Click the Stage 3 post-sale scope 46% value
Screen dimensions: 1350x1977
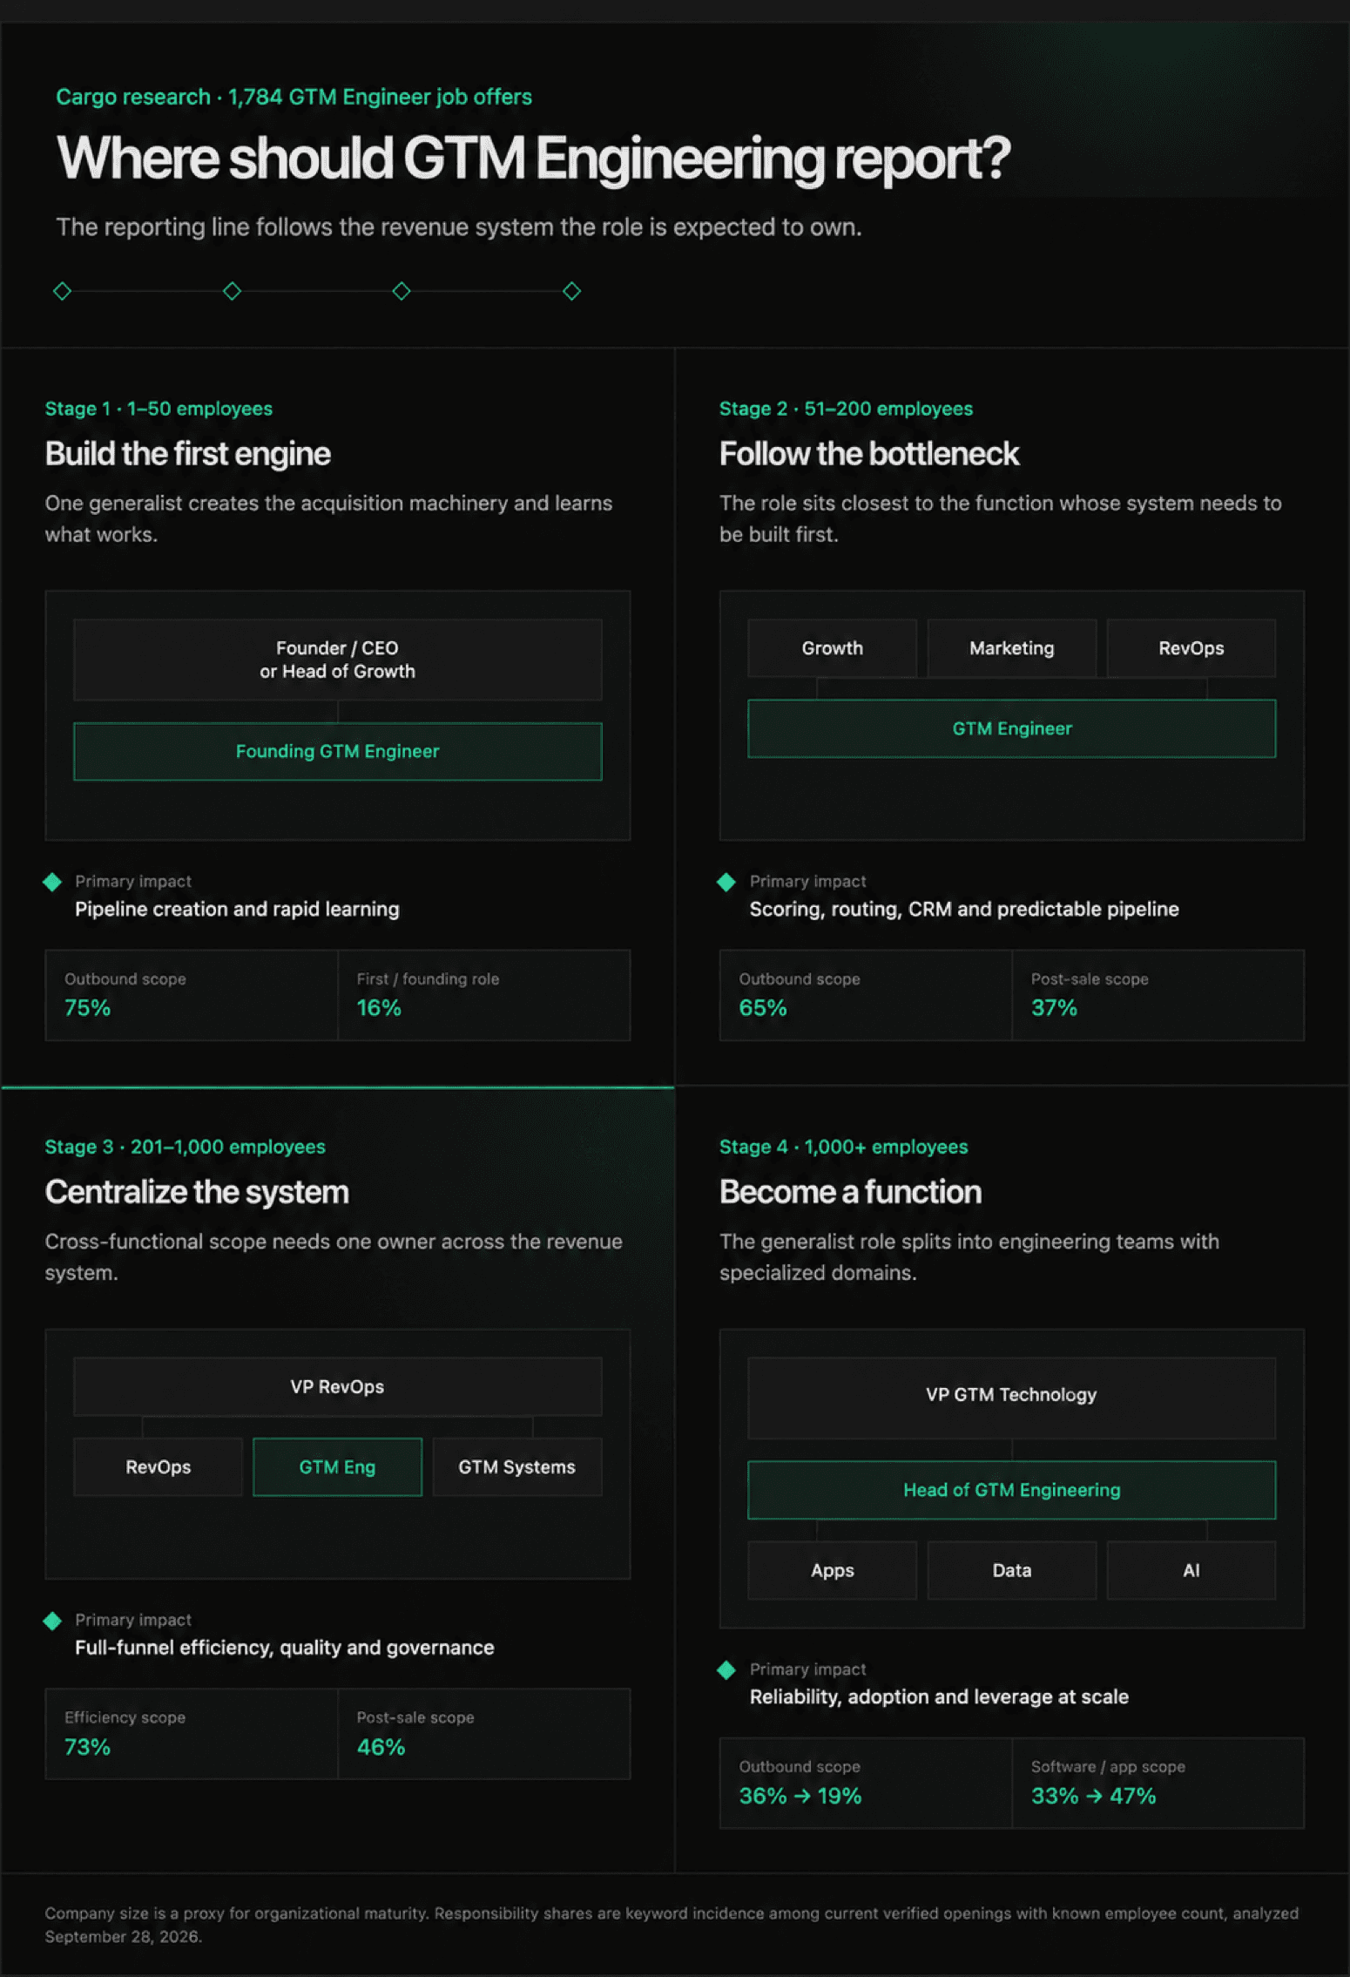point(381,1747)
